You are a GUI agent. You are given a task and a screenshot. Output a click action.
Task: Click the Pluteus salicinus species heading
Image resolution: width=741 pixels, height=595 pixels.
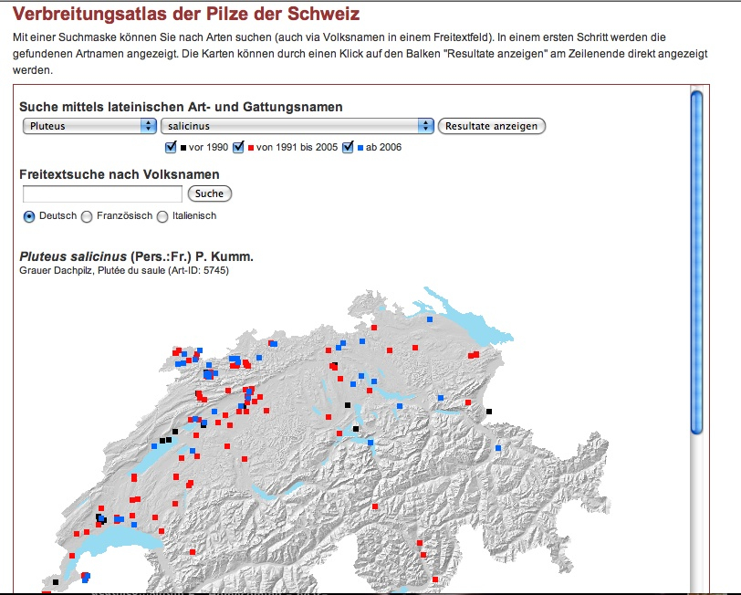pyautogui.click(x=136, y=256)
